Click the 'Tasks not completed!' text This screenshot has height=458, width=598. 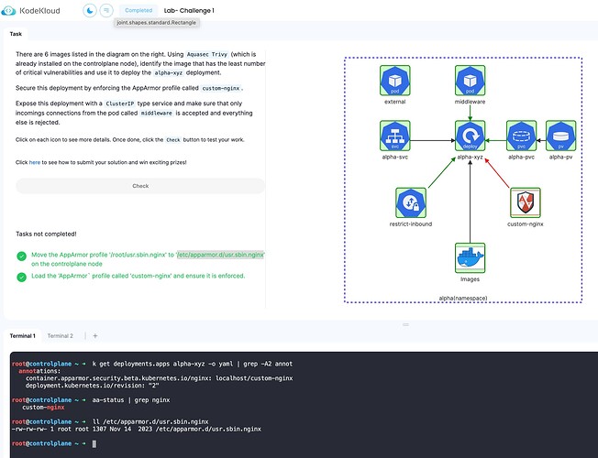click(x=46, y=234)
